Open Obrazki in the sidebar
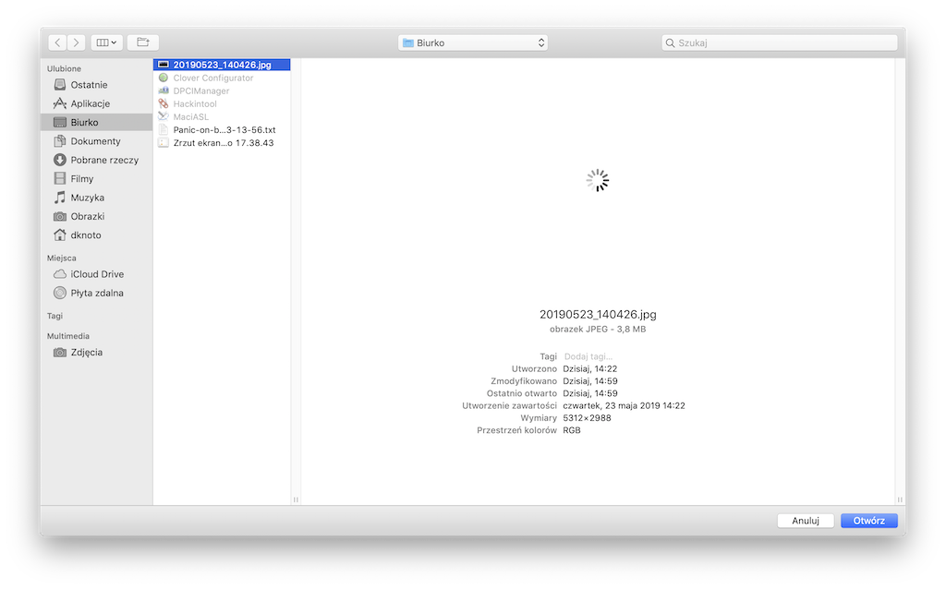This screenshot has width=946, height=589. pos(96,216)
